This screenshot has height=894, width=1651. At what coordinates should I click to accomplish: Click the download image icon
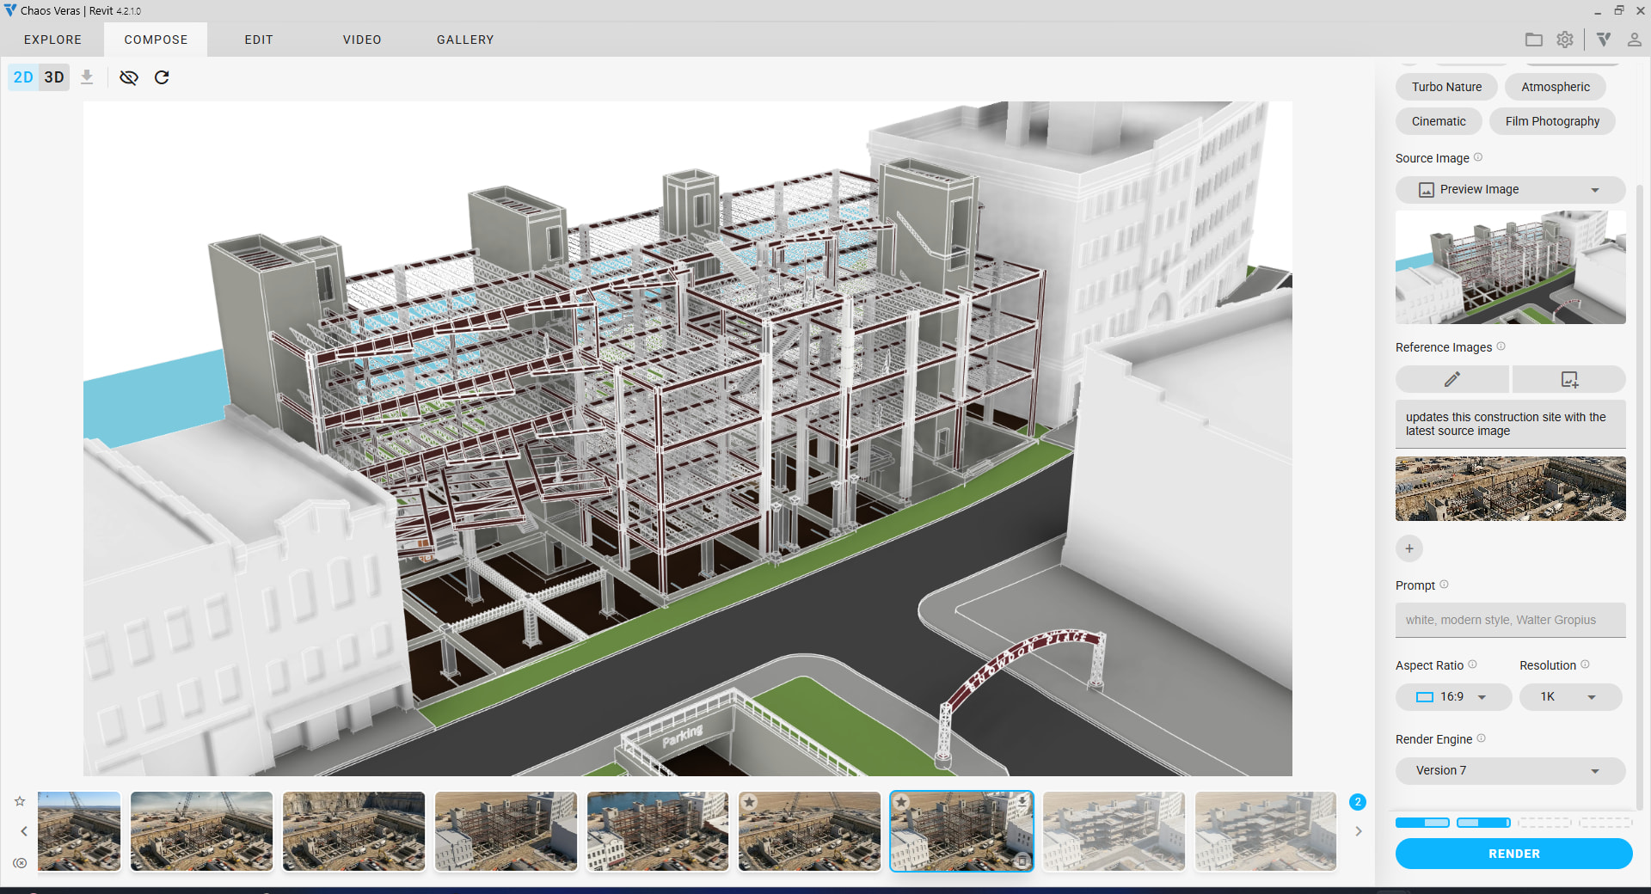coord(87,77)
